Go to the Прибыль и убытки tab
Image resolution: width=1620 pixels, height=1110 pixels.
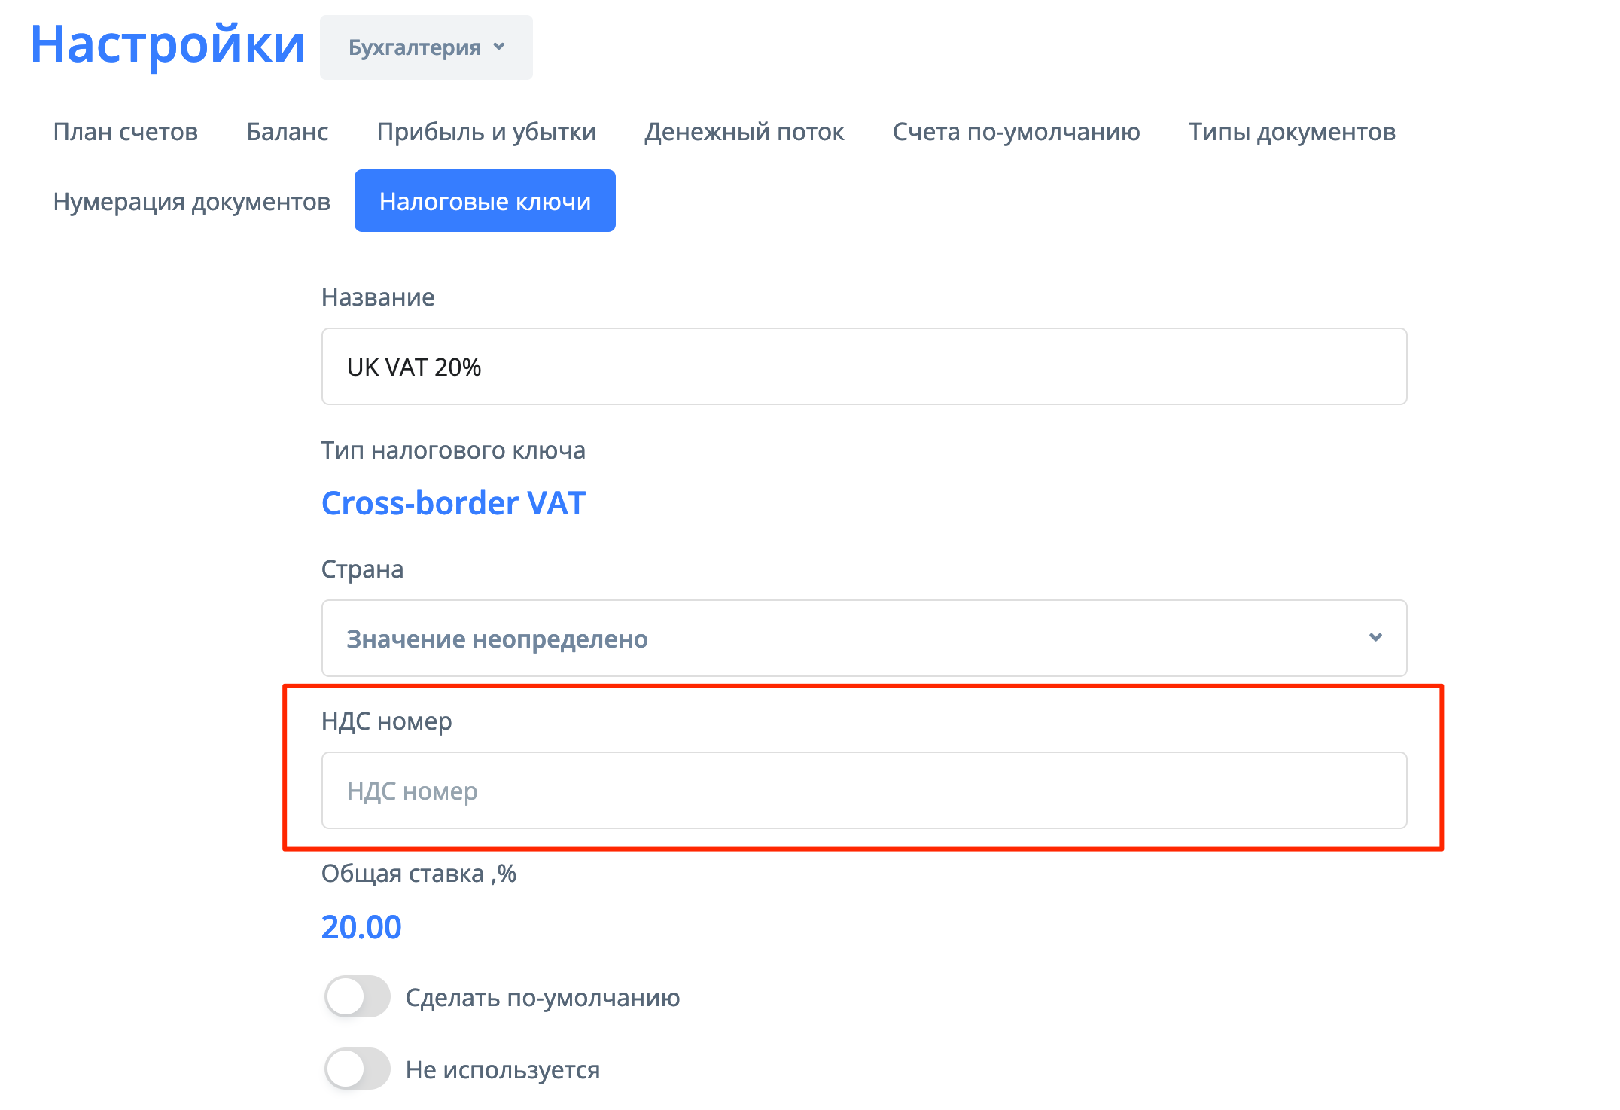(486, 132)
